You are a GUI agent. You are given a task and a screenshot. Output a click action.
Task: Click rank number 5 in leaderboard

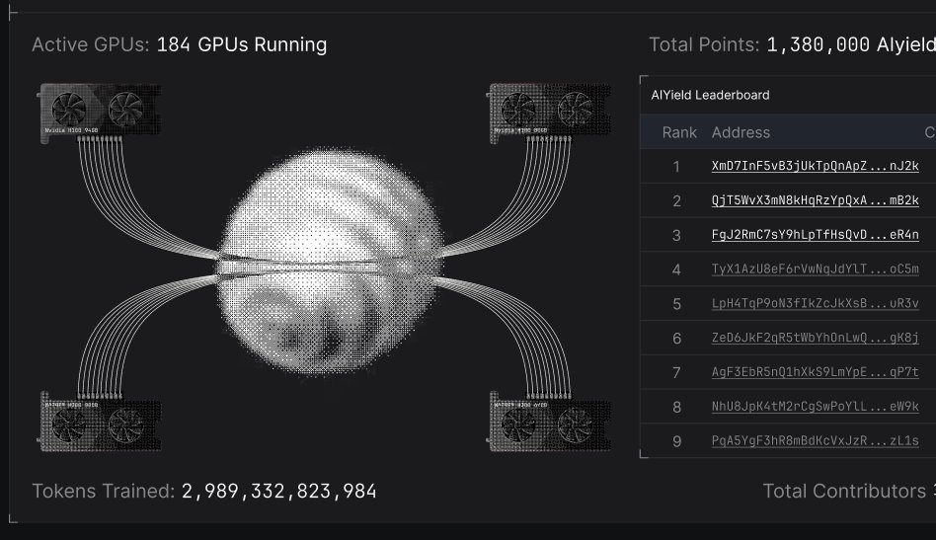[x=676, y=304]
